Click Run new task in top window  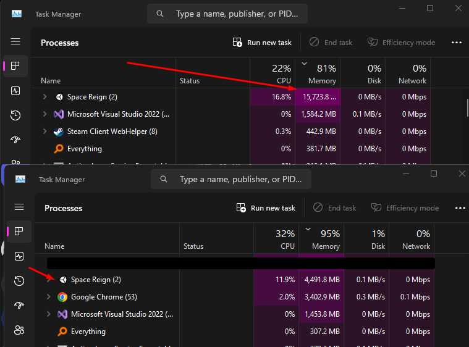pos(262,43)
